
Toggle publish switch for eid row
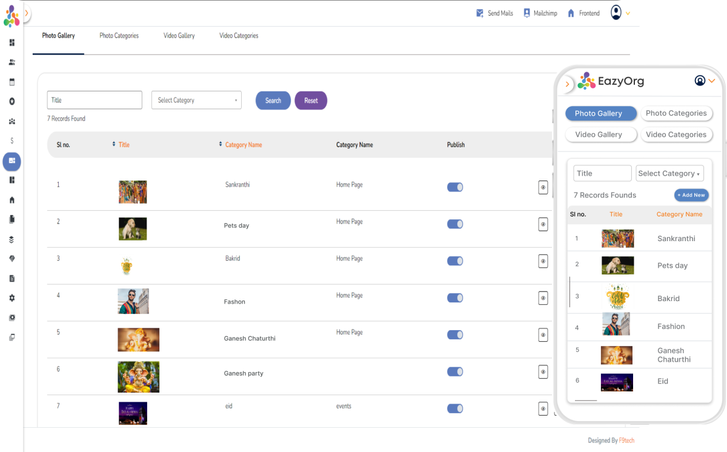pos(454,408)
